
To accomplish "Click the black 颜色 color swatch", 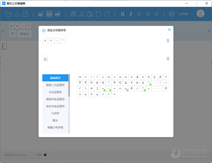I will tap(45, 155).
